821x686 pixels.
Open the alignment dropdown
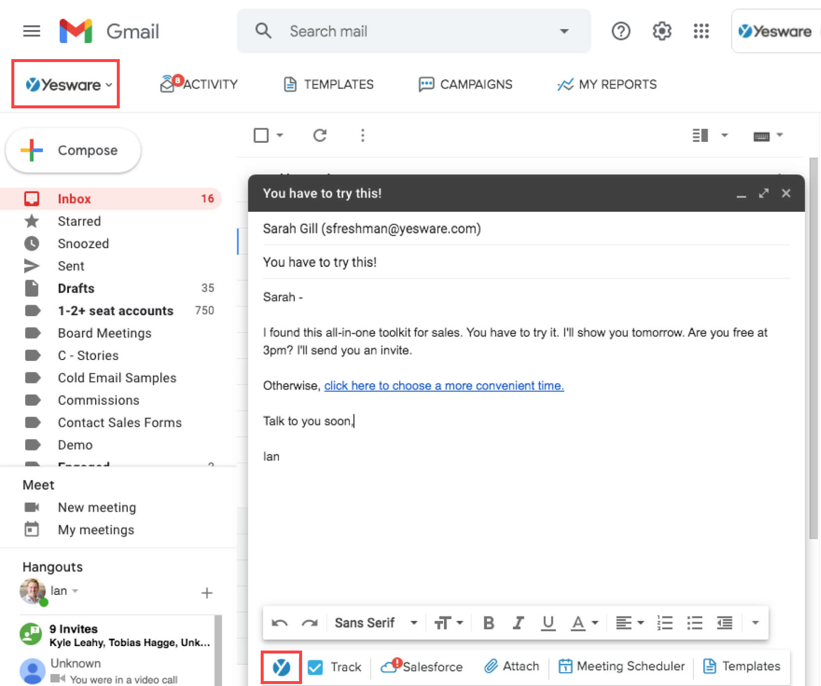coord(630,623)
